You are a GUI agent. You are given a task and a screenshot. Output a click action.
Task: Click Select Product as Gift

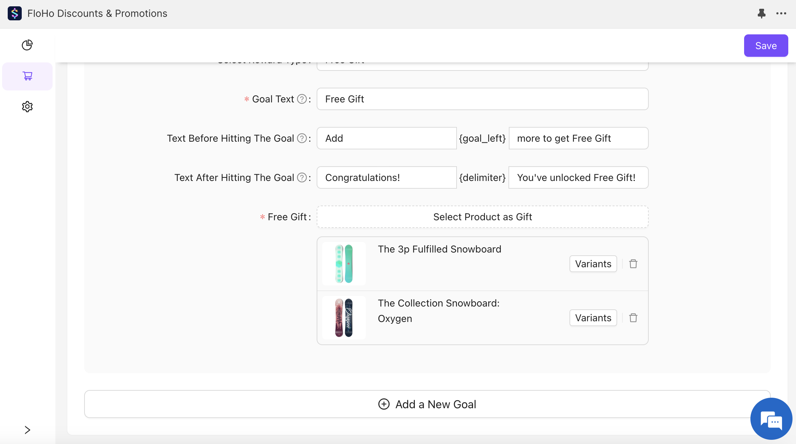pos(483,217)
